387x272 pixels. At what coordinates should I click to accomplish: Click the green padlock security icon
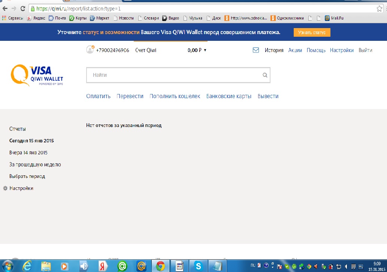tap(33, 9)
